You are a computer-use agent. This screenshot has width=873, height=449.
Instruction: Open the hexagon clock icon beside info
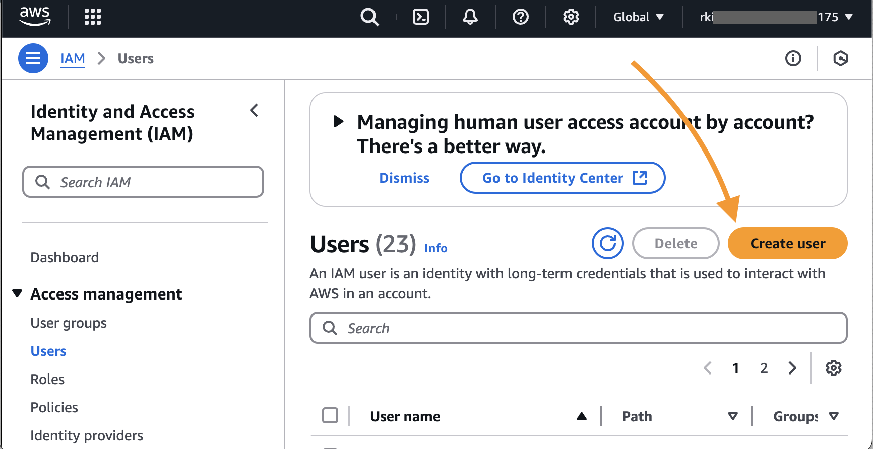(x=840, y=58)
